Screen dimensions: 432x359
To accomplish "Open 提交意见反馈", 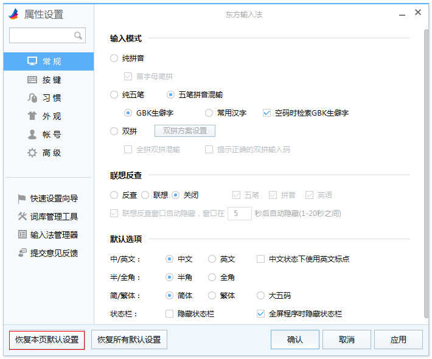I will click(x=48, y=253).
